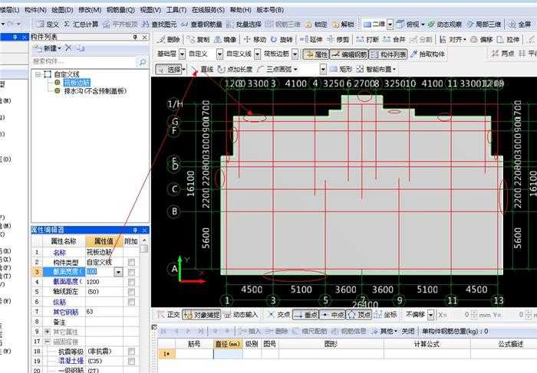The image size is (537, 373).
Task: Open the 基础层 floor dropdown
Action: tap(183, 54)
